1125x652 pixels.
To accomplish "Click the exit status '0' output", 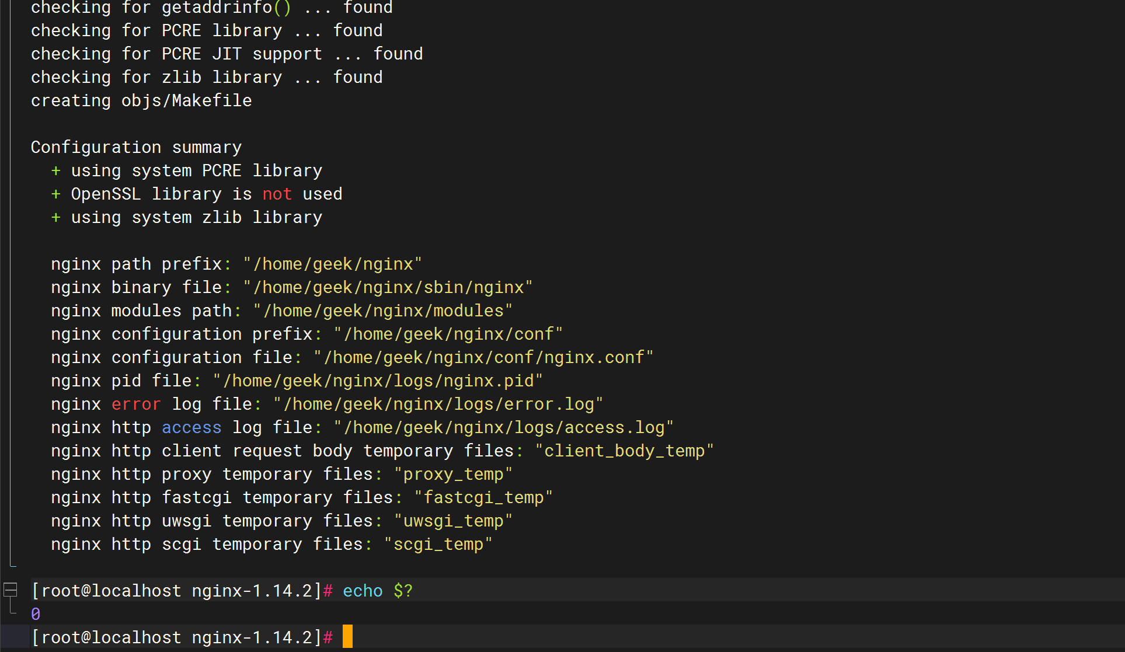I will [x=36, y=614].
